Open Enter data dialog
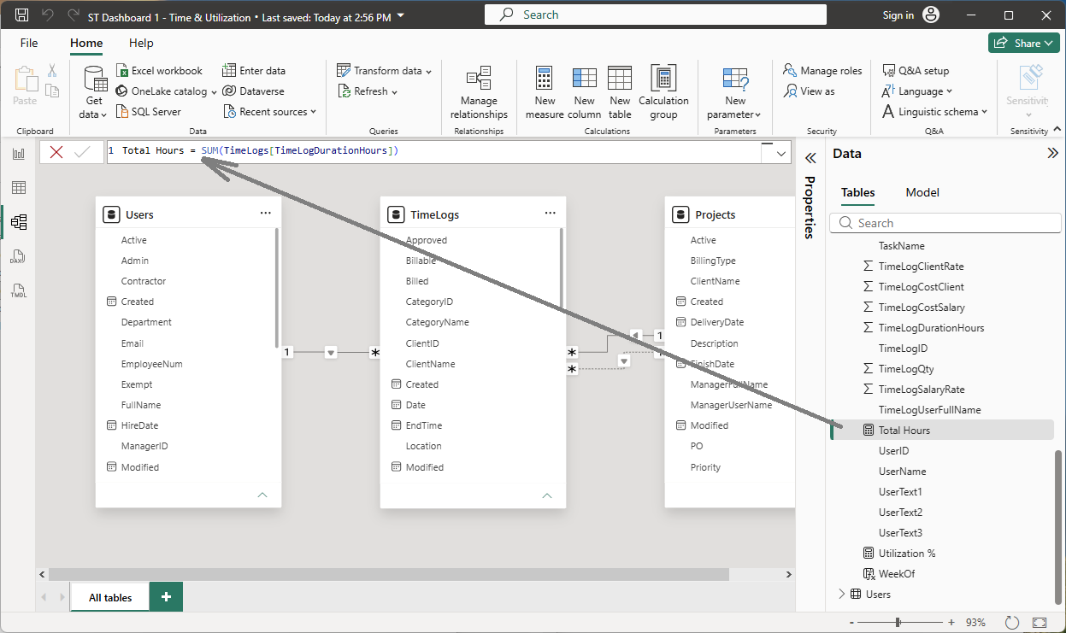Image resolution: width=1066 pixels, height=633 pixels. [254, 71]
